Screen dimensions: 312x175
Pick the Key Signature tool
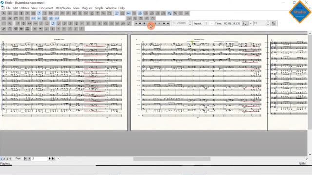[x=16, y=13]
